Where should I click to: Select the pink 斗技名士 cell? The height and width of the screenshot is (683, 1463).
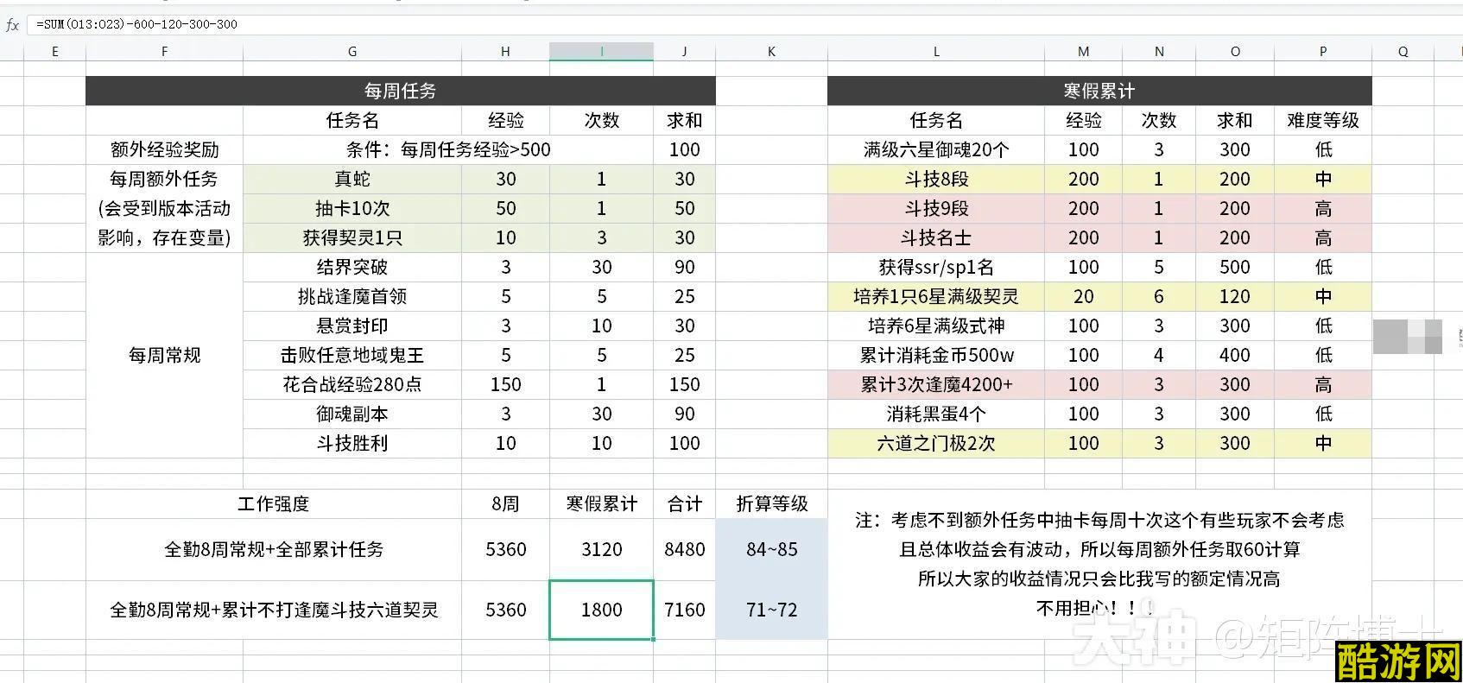tap(936, 237)
